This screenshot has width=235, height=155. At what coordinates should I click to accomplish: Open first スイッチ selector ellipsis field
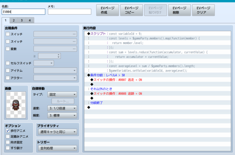pyautogui.click(x=55, y=34)
